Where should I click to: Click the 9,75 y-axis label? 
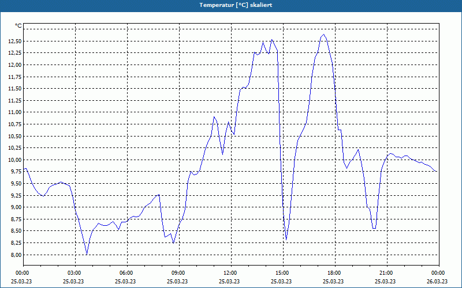pyautogui.click(x=16, y=172)
